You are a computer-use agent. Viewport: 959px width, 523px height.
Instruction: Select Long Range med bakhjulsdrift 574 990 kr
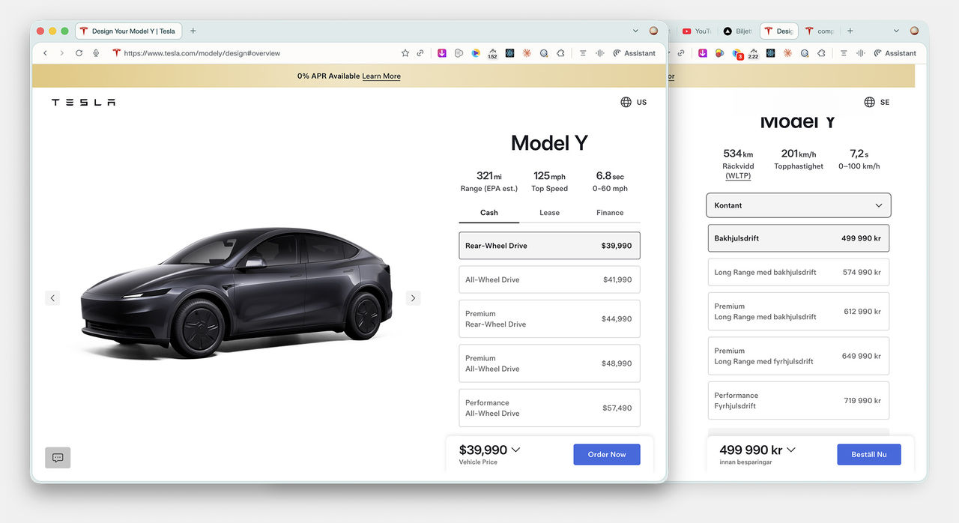click(799, 272)
